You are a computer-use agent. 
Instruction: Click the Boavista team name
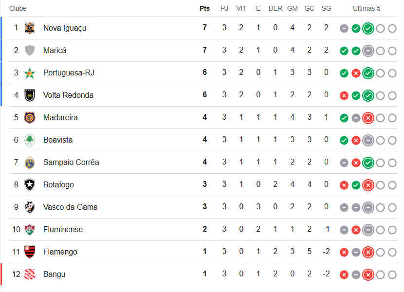[x=58, y=140]
